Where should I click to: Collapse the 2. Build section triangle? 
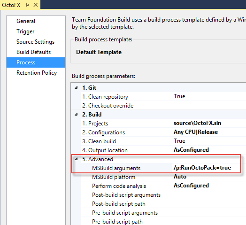(x=76, y=115)
